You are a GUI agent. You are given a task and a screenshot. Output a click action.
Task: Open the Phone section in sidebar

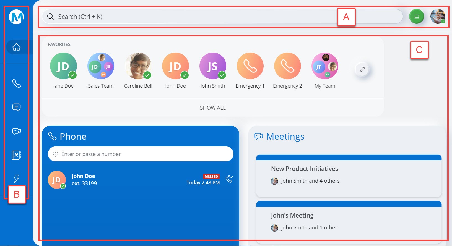[17, 83]
